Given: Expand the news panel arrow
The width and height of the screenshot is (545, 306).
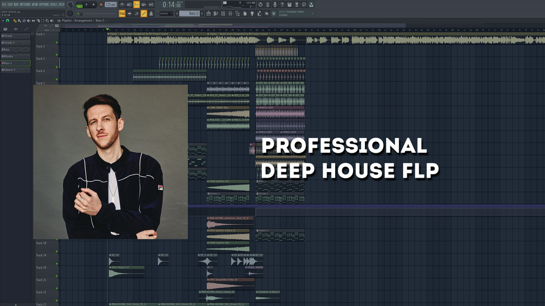Looking at the screenshot, I should click(313, 14).
